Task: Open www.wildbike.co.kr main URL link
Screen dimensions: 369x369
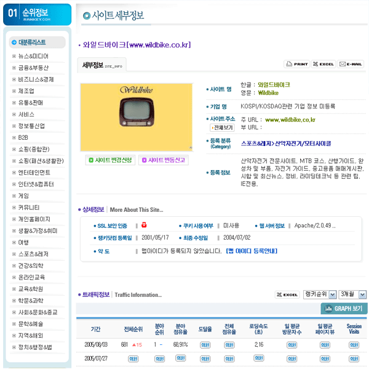Action: tap(290, 120)
